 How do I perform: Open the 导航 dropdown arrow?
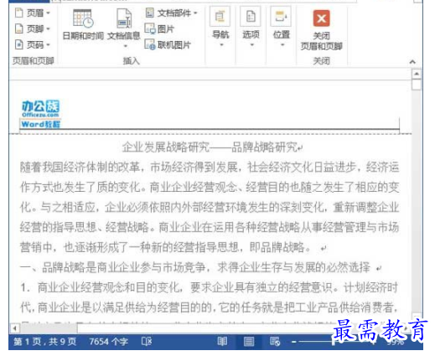tap(221, 44)
